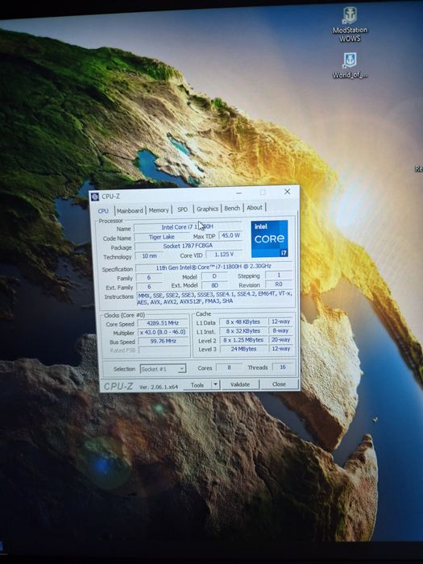Click the Tools button
This screenshot has height=564, width=423.
[x=197, y=385]
